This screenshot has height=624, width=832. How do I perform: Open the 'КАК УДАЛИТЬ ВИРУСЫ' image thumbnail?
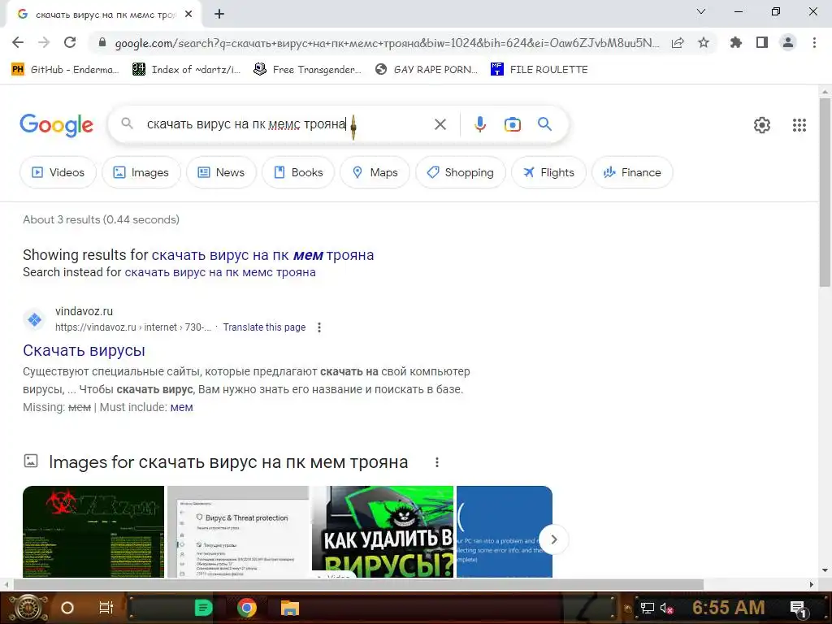[383, 531]
